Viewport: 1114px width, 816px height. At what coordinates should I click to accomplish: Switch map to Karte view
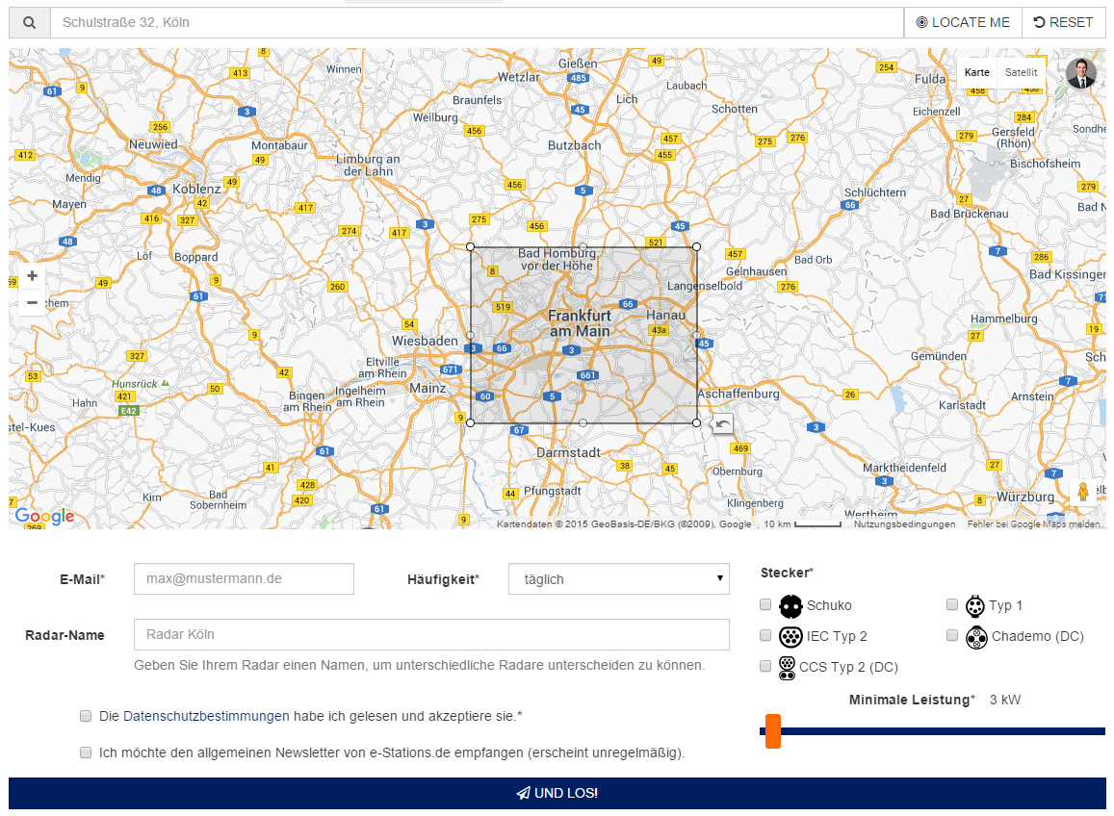tap(977, 72)
